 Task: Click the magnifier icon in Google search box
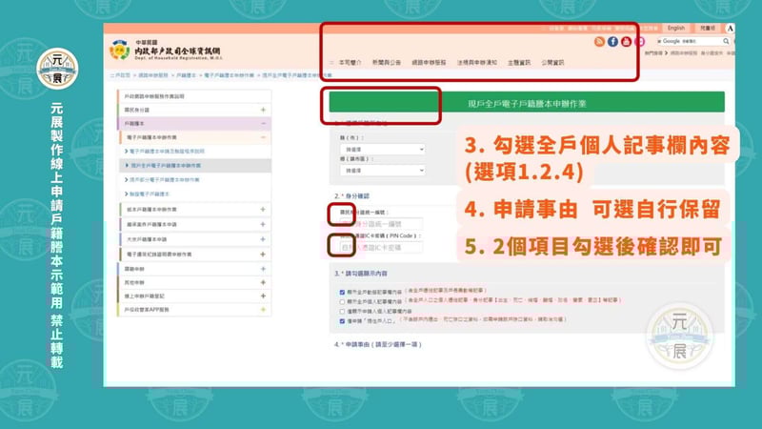tap(726, 41)
